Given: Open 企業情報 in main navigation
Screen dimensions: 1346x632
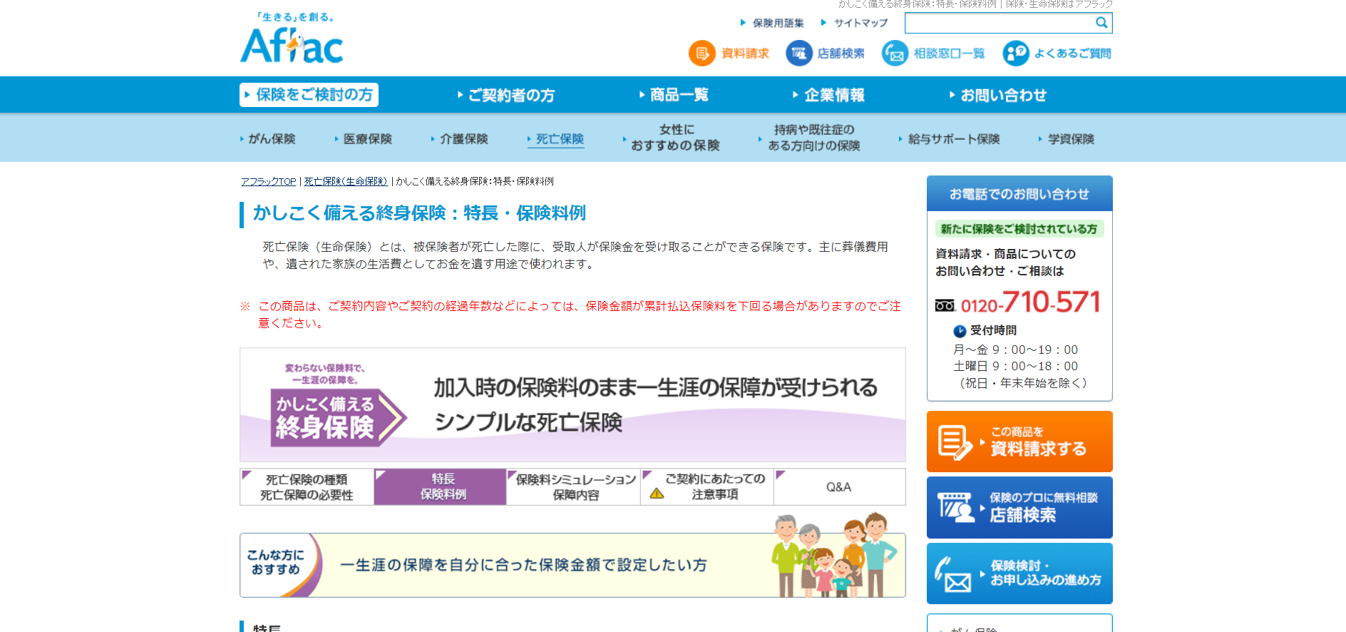Looking at the screenshot, I should [x=829, y=95].
